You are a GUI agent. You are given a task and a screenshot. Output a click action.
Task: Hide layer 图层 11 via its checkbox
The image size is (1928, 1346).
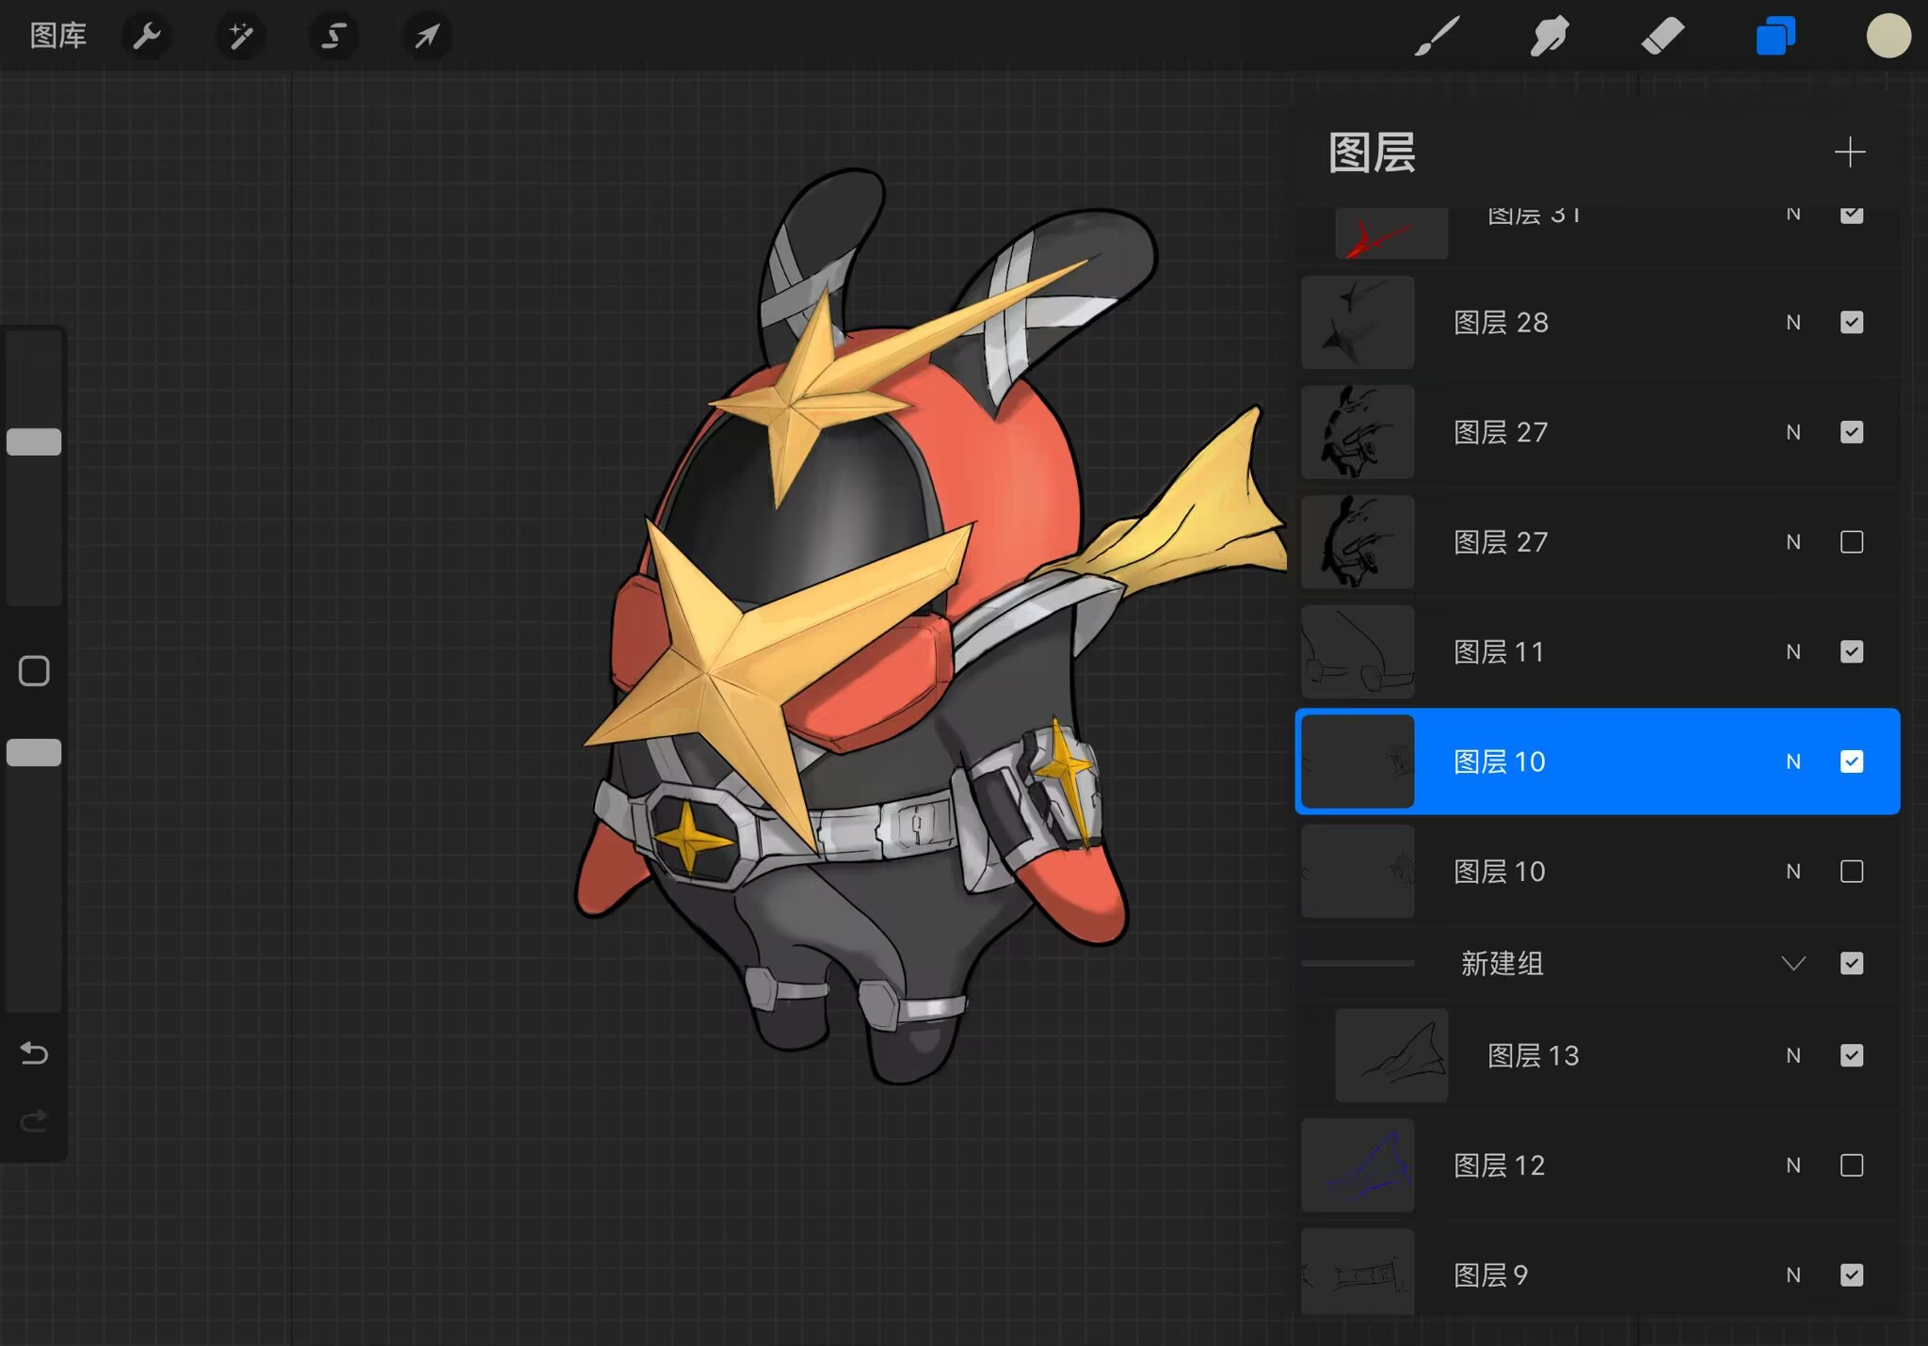[1852, 652]
